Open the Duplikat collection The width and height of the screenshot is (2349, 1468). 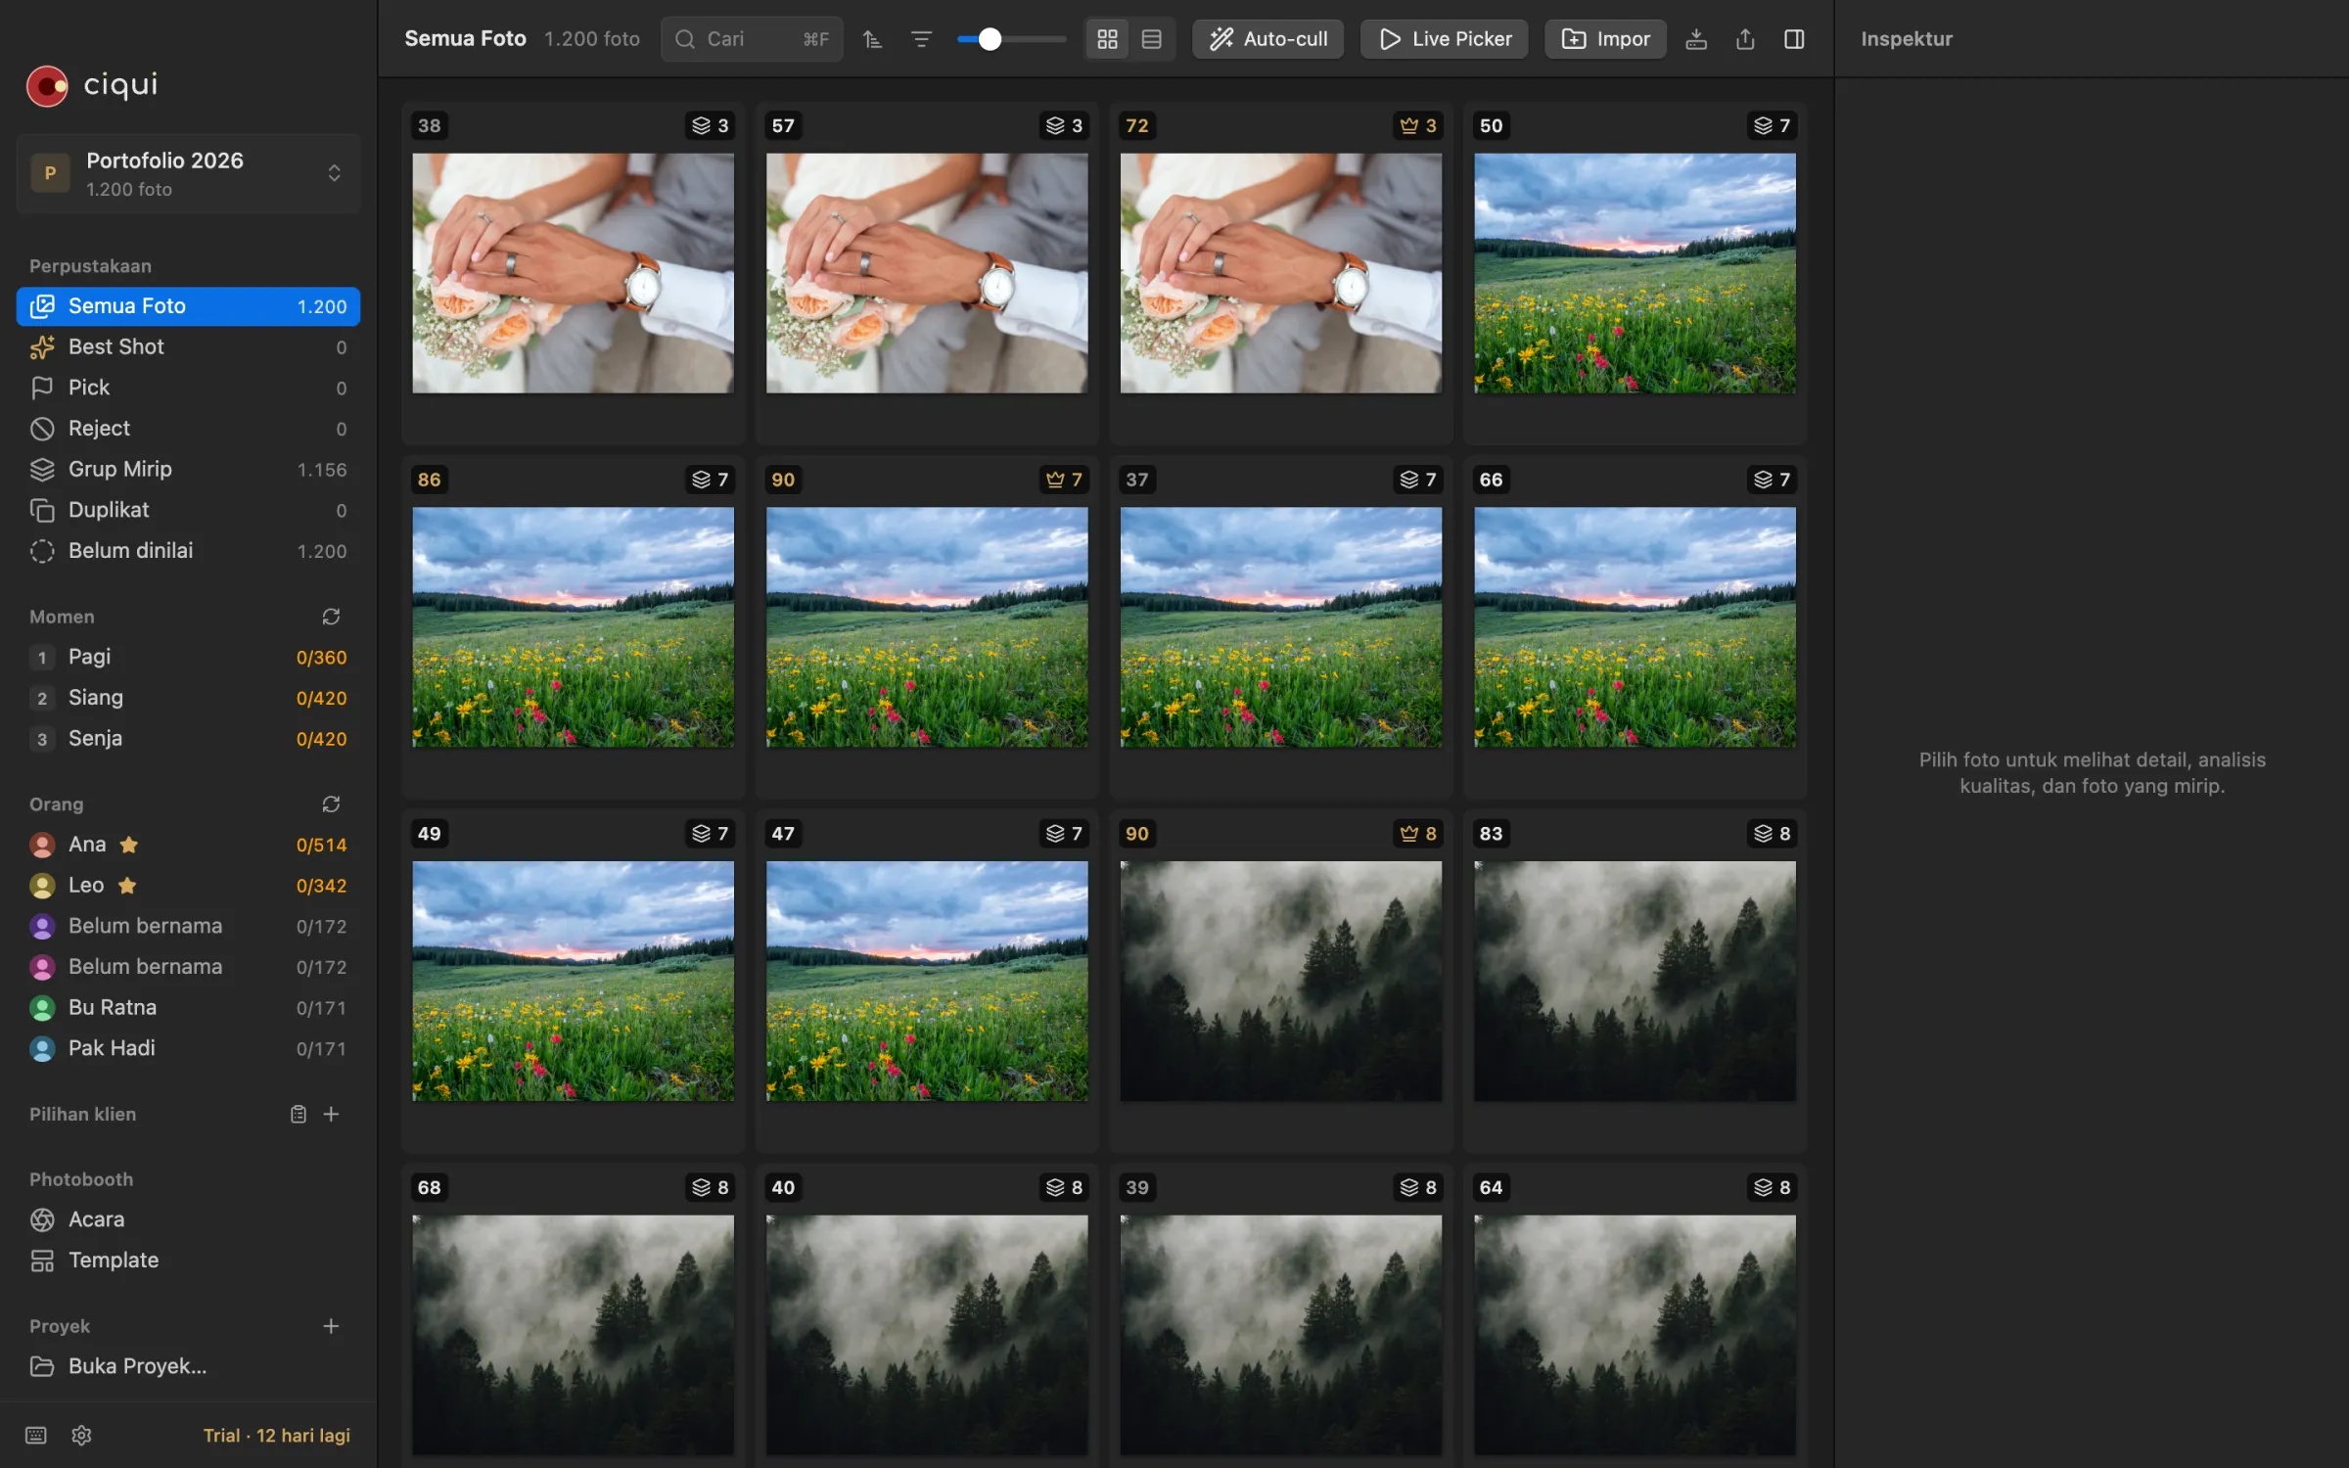(188, 510)
